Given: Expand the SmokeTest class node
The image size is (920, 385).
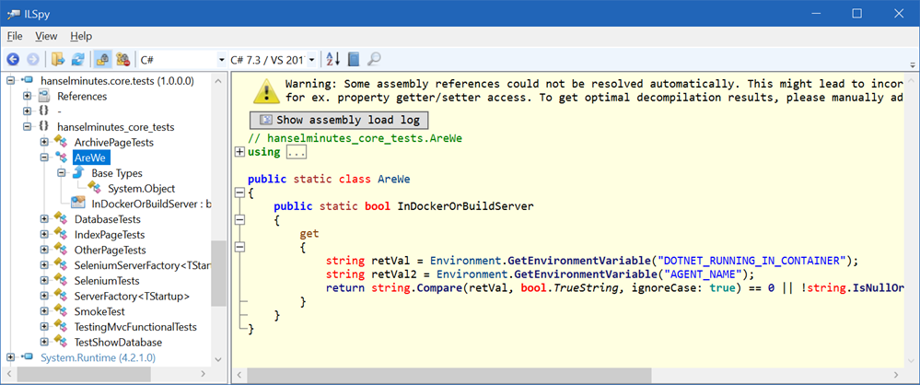Looking at the screenshot, I should pyautogui.click(x=44, y=311).
